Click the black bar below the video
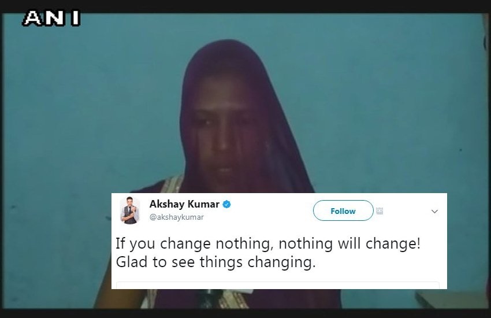 245,313
